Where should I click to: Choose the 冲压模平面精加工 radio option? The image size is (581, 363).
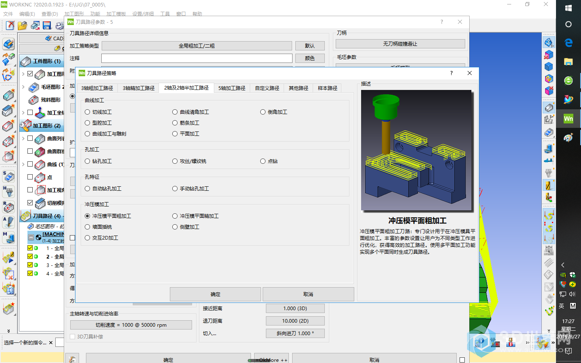(175, 216)
